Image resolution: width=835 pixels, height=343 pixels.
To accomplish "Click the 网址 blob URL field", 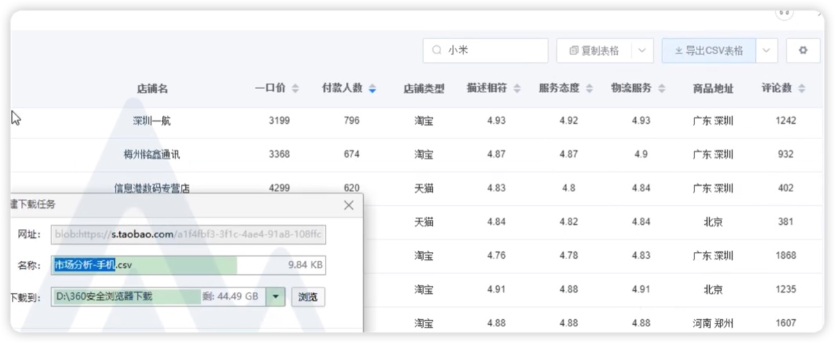I will [188, 234].
